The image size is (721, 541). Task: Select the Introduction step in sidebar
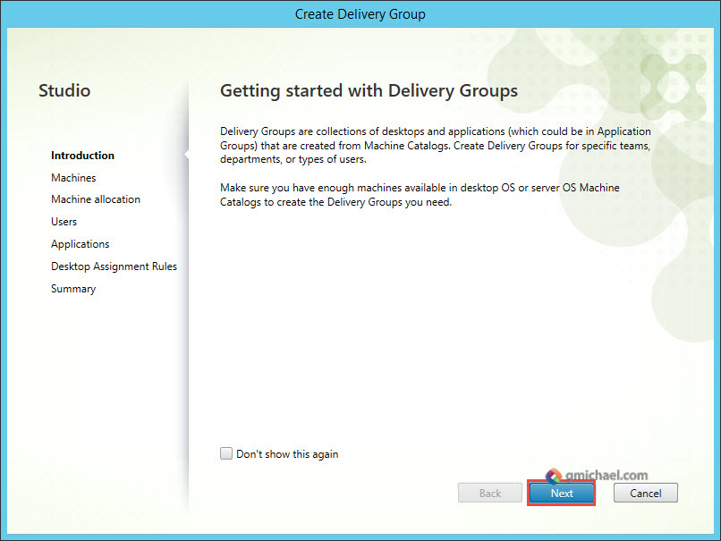click(83, 156)
